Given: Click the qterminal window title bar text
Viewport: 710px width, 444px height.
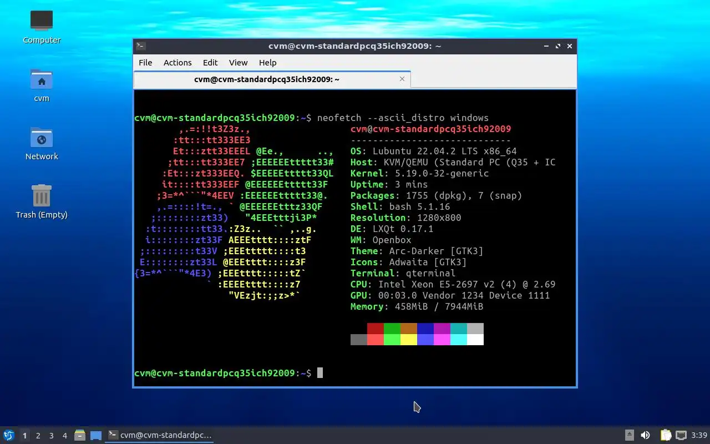Looking at the screenshot, I should (355, 47).
